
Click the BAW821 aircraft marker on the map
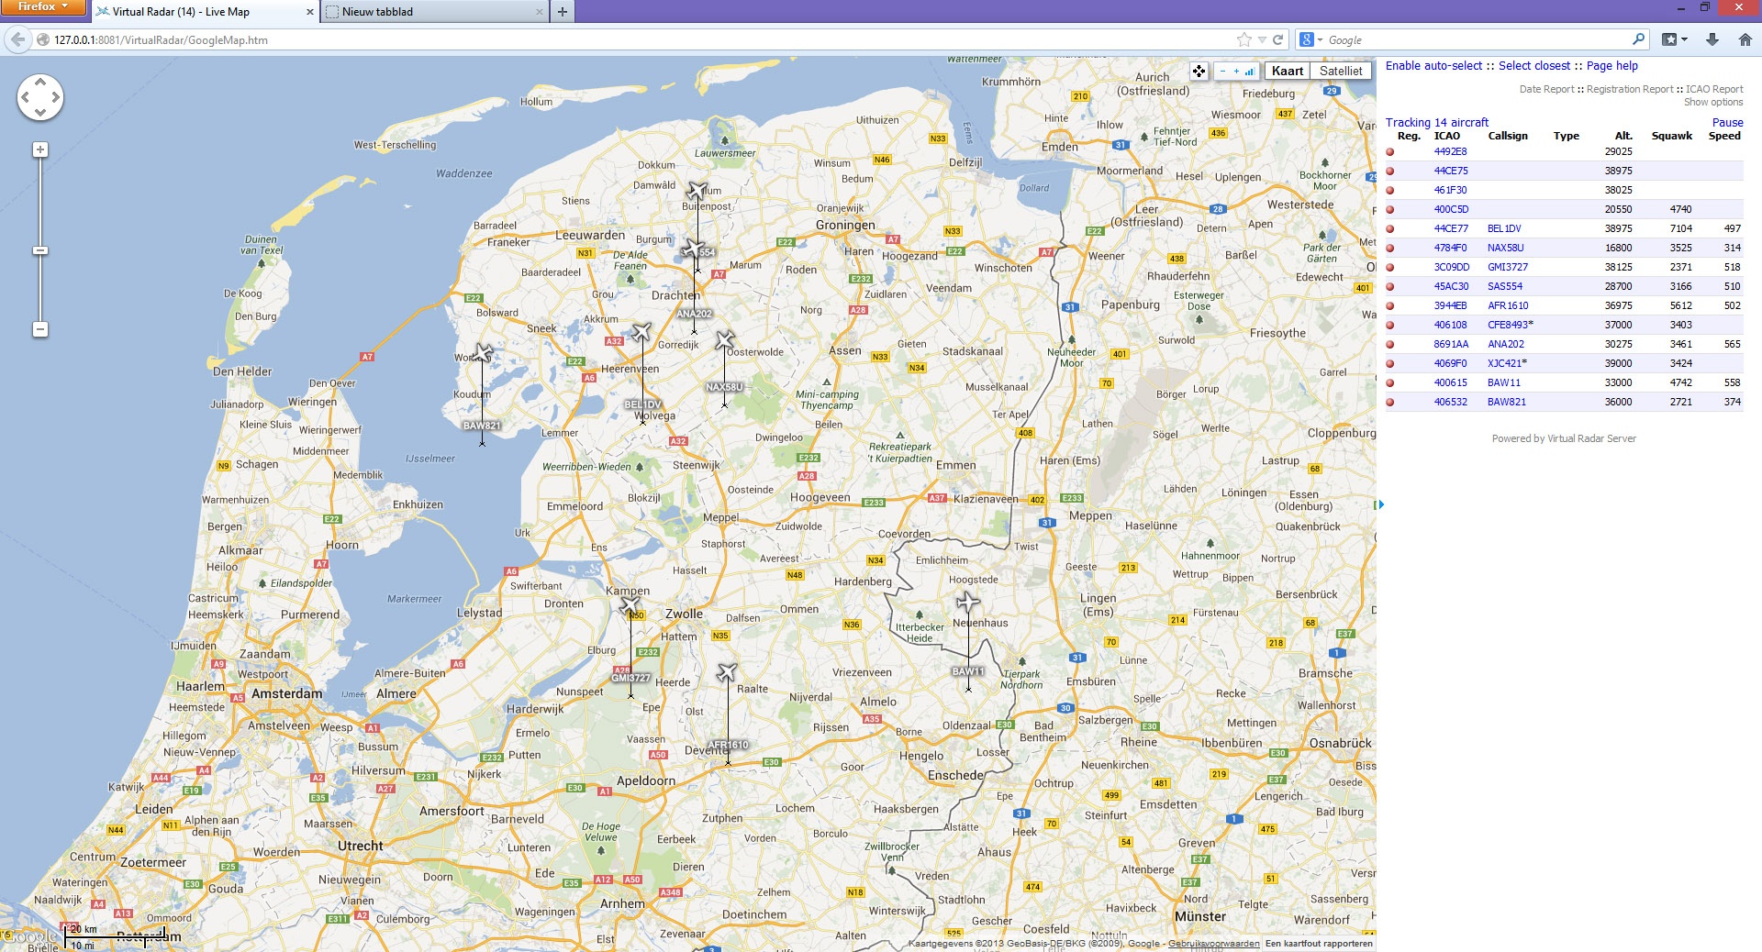483,353
